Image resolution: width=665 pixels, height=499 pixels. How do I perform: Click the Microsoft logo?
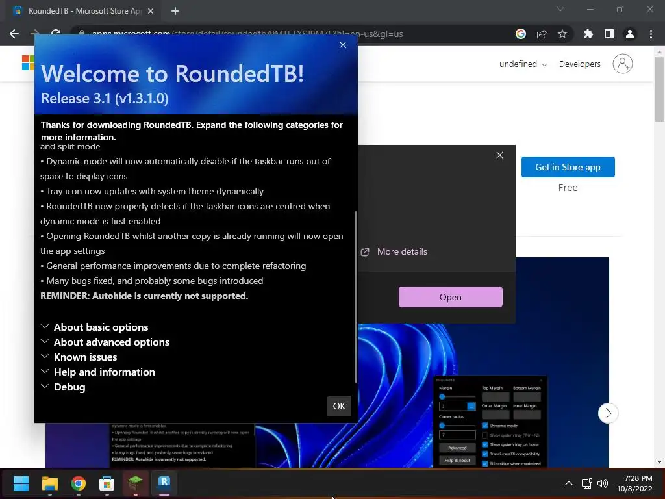(28, 62)
